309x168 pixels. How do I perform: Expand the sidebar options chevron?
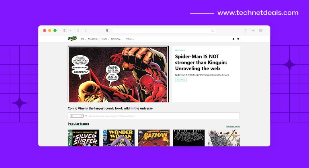pyautogui.click(x=70, y=30)
